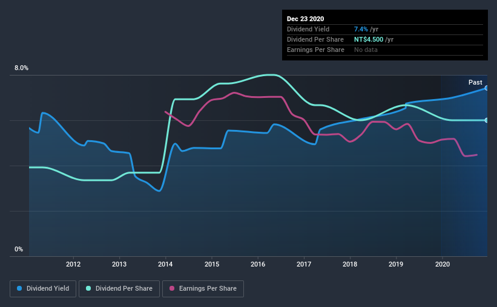Select the 2012 tick on the x-axis

click(73, 264)
